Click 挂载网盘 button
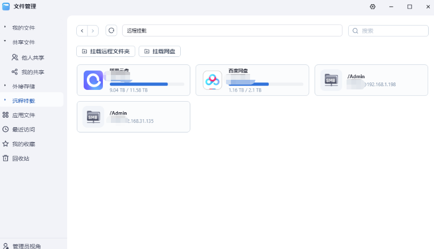The width and height of the screenshot is (434, 249). 160,52
